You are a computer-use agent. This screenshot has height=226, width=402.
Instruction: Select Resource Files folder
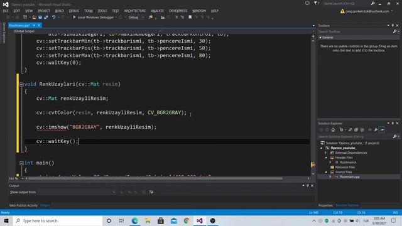pos(345,167)
